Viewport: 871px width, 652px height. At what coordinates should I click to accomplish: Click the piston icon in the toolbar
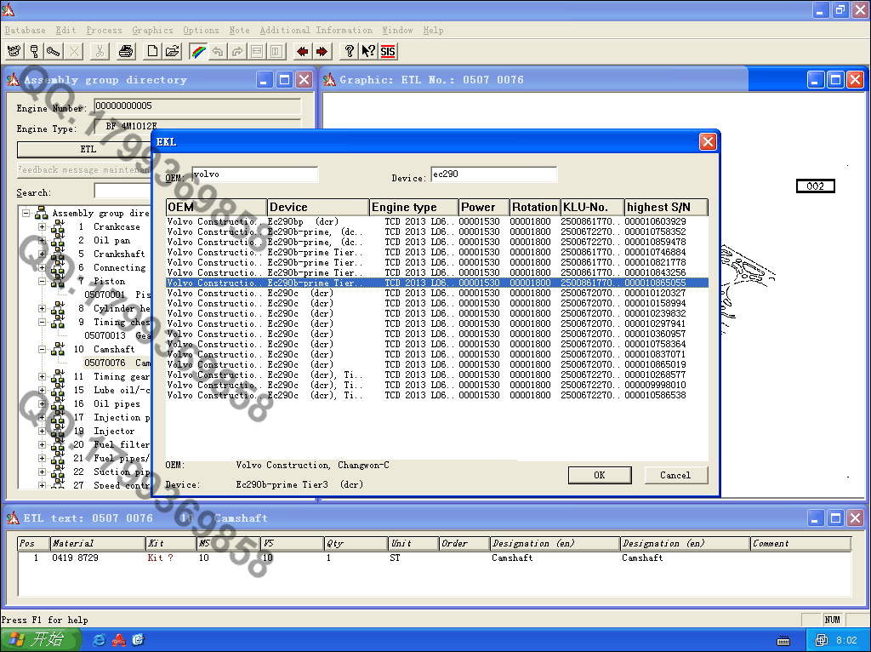point(34,51)
